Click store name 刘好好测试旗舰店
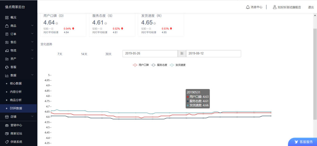Image resolution: width=317 pixels, height=146 pixels. tap(289, 7)
